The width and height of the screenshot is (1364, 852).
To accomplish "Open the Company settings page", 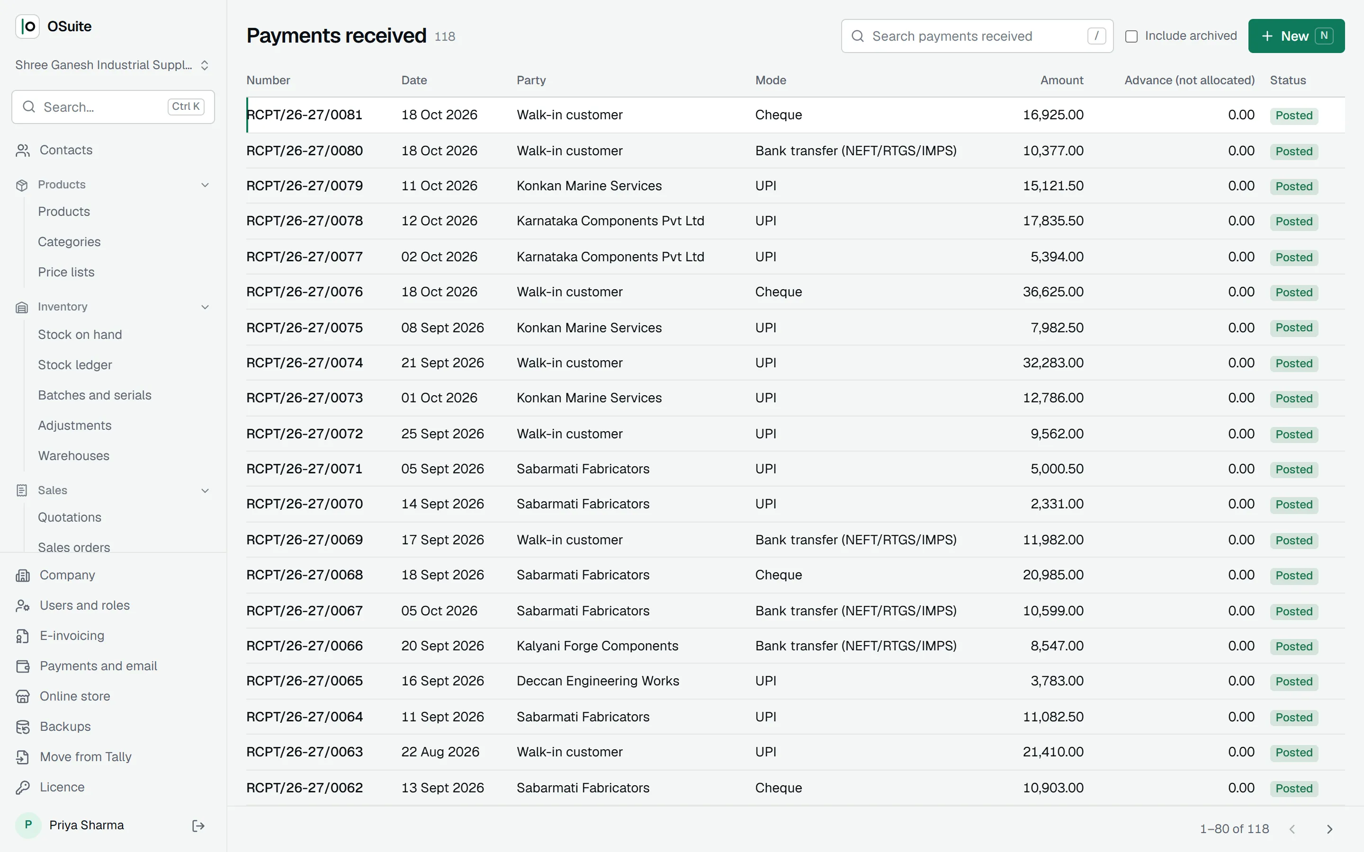I will click(67, 575).
